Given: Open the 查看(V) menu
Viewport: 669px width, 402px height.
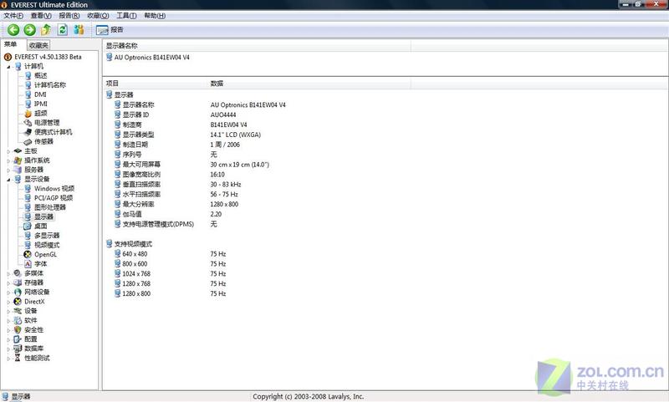Looking at the screenshot, I should tap(41, 16).
